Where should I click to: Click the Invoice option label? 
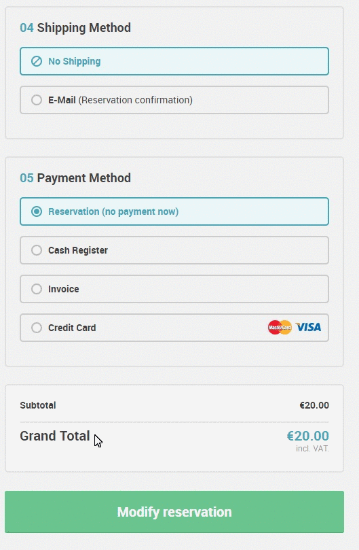pyautogui.click(x=64, y=289)
